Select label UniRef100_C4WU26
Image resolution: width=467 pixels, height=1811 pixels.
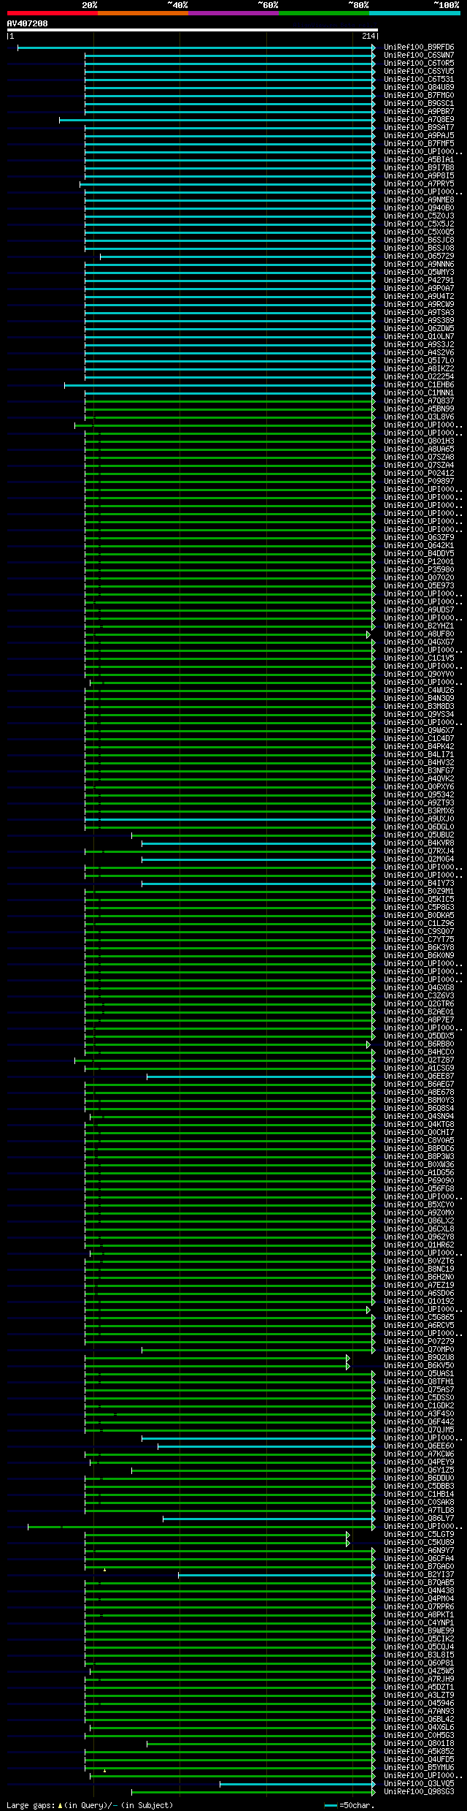[419, 691]
